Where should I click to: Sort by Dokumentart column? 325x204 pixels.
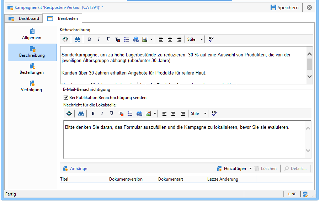click(x=182, y=179)
